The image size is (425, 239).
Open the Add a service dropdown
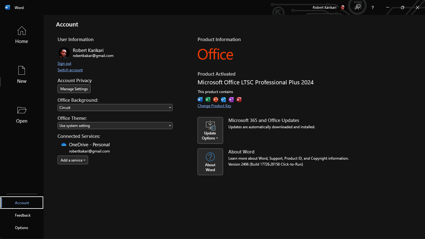pyautogui.click(x=73, y=160)
